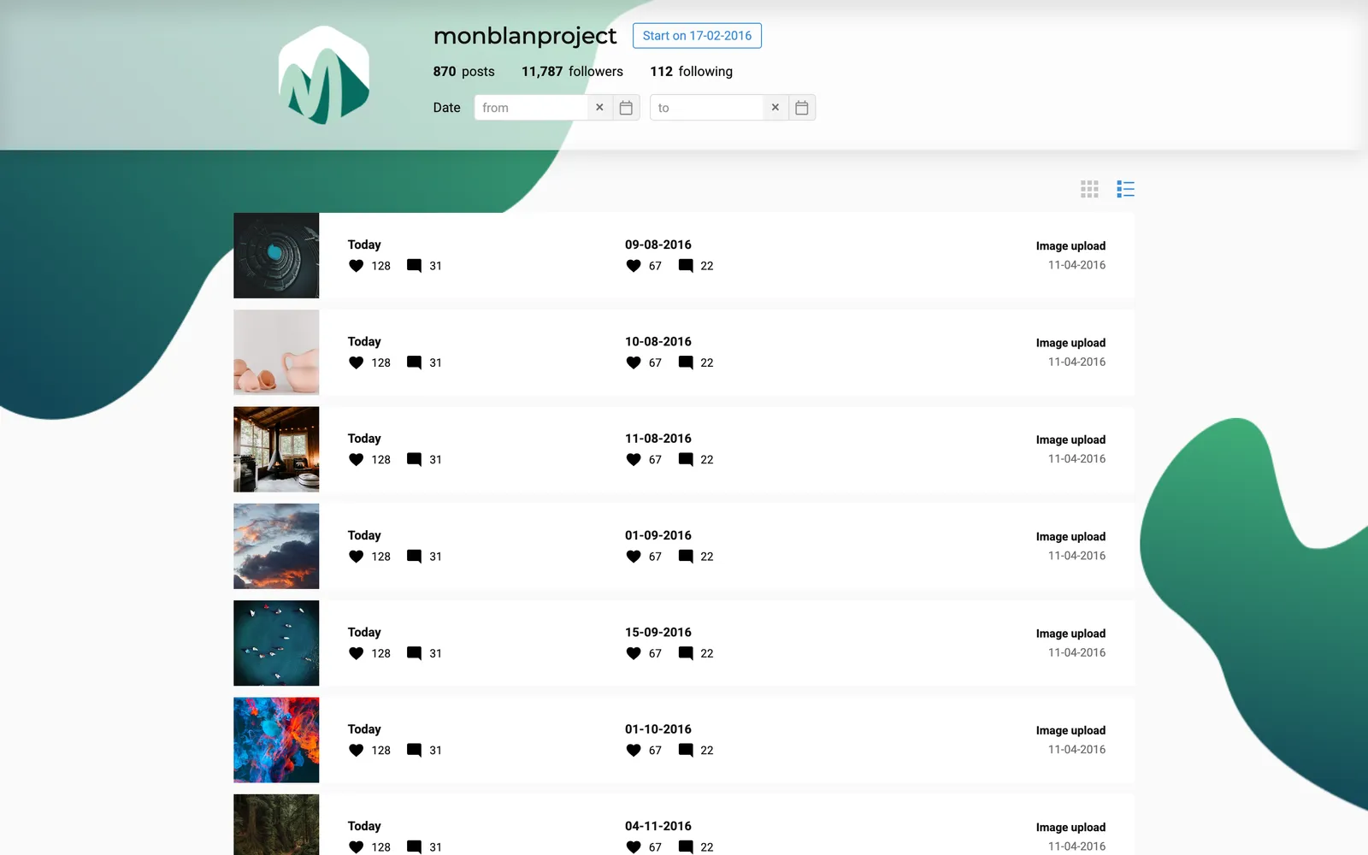Open the monblanproject profile logo
Viewport: 1368px width, 855px height.
point(324,75)
